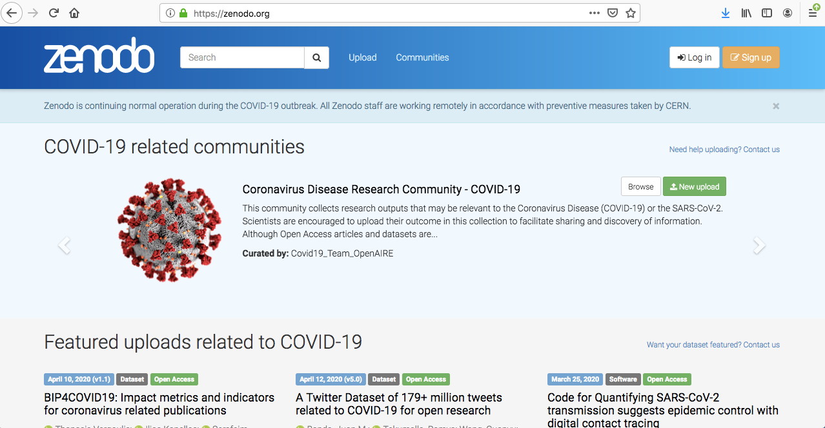Reload the current page
The height and width of the screenshot is (428, 825).
54,13
